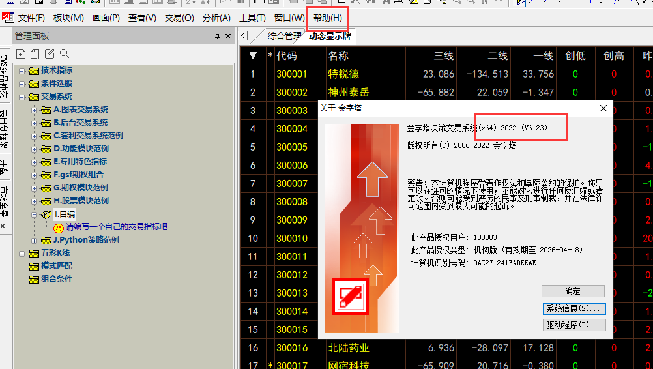The height and width of the screenshot is (369, 653).
Task: Click the sort triangle in the table header
Action: tap(253, 56)
